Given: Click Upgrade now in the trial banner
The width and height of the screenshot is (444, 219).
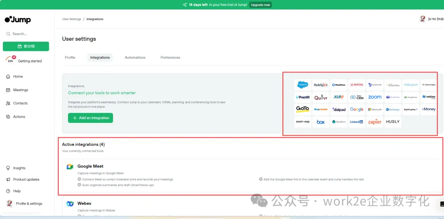Looking at the screenshot, I should point(261,5).
